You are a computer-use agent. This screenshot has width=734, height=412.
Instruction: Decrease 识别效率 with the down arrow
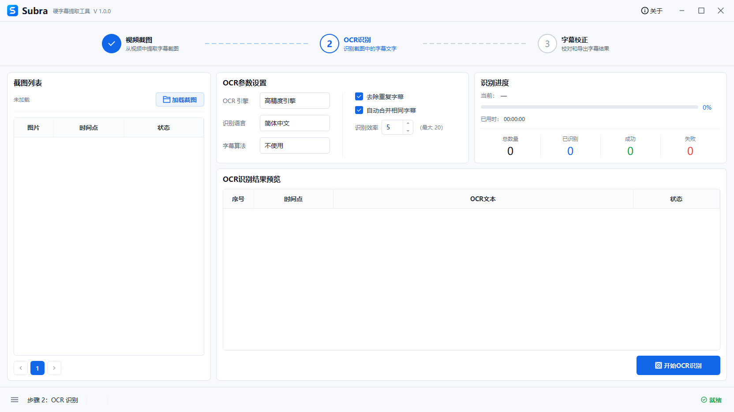(x=408, y=131)
